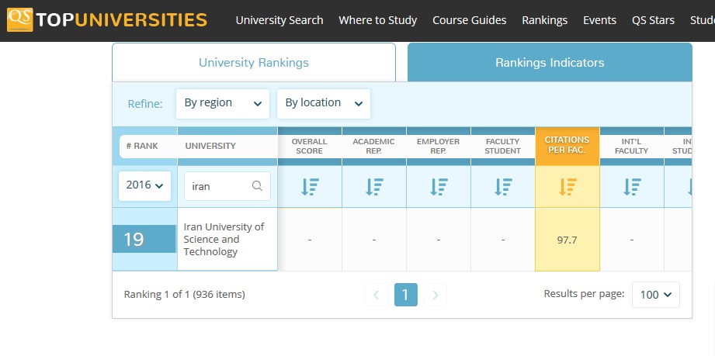Click next page arrow
The width and height of the screenshot is (715, 356).
coord(436,295)
